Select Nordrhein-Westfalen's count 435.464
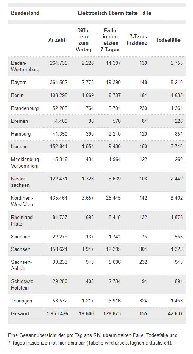Image resolution: width=193 pixels, height=354 pixels. (59, 198)
